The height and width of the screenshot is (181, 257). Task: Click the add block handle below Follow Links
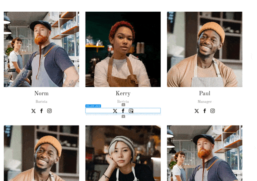pos(123,116)
